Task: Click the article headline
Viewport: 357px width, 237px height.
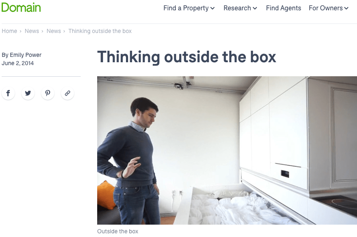Action: tap(187, 57)
